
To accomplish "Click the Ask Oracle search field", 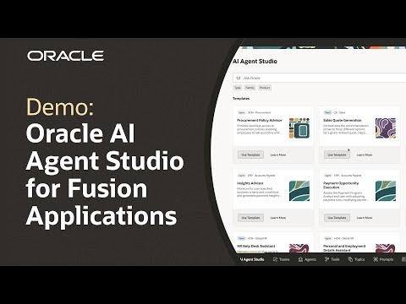I will pyautogui.click(x=320, y=78).
